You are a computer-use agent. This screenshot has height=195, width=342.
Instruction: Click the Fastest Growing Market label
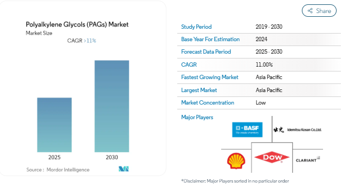210,77
